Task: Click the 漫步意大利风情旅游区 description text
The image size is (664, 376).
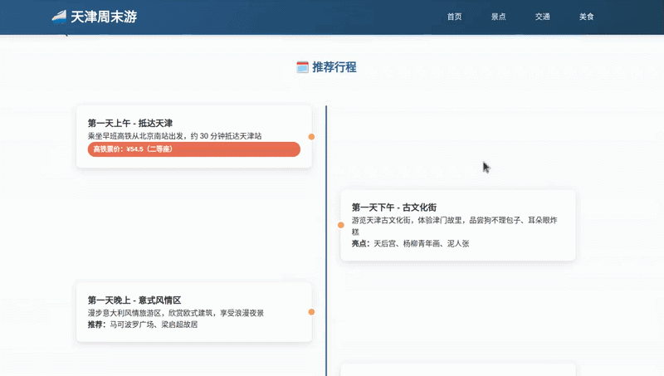Action: pyautogui.click(x=176, y=313)
